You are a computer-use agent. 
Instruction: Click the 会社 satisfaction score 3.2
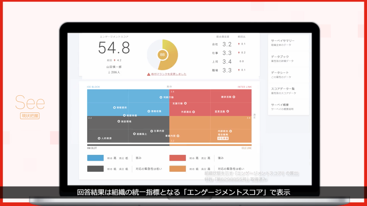pos(227,44)
